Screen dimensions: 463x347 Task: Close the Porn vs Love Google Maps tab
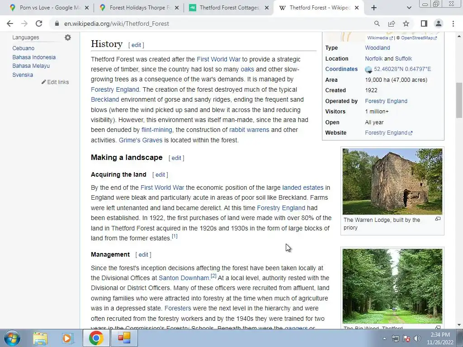(87, 8)
